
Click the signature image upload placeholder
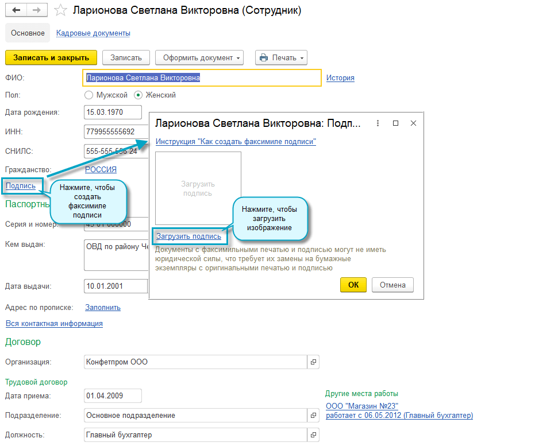[198, 188]
